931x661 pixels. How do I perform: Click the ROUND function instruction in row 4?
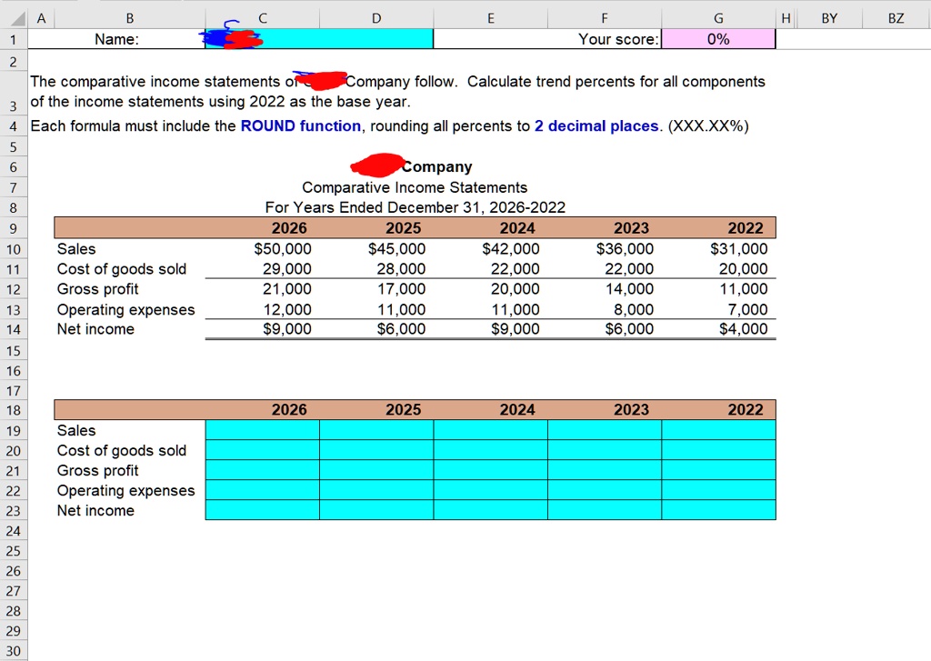pos(300,125)
